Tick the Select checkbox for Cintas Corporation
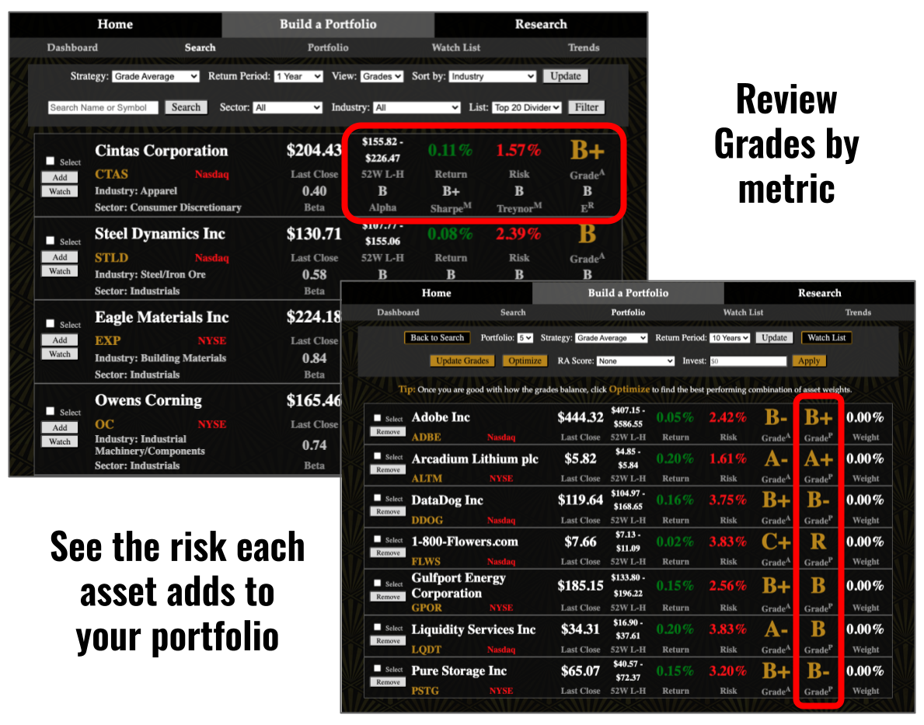The image size is (924, 725). [x=51, y=161]
